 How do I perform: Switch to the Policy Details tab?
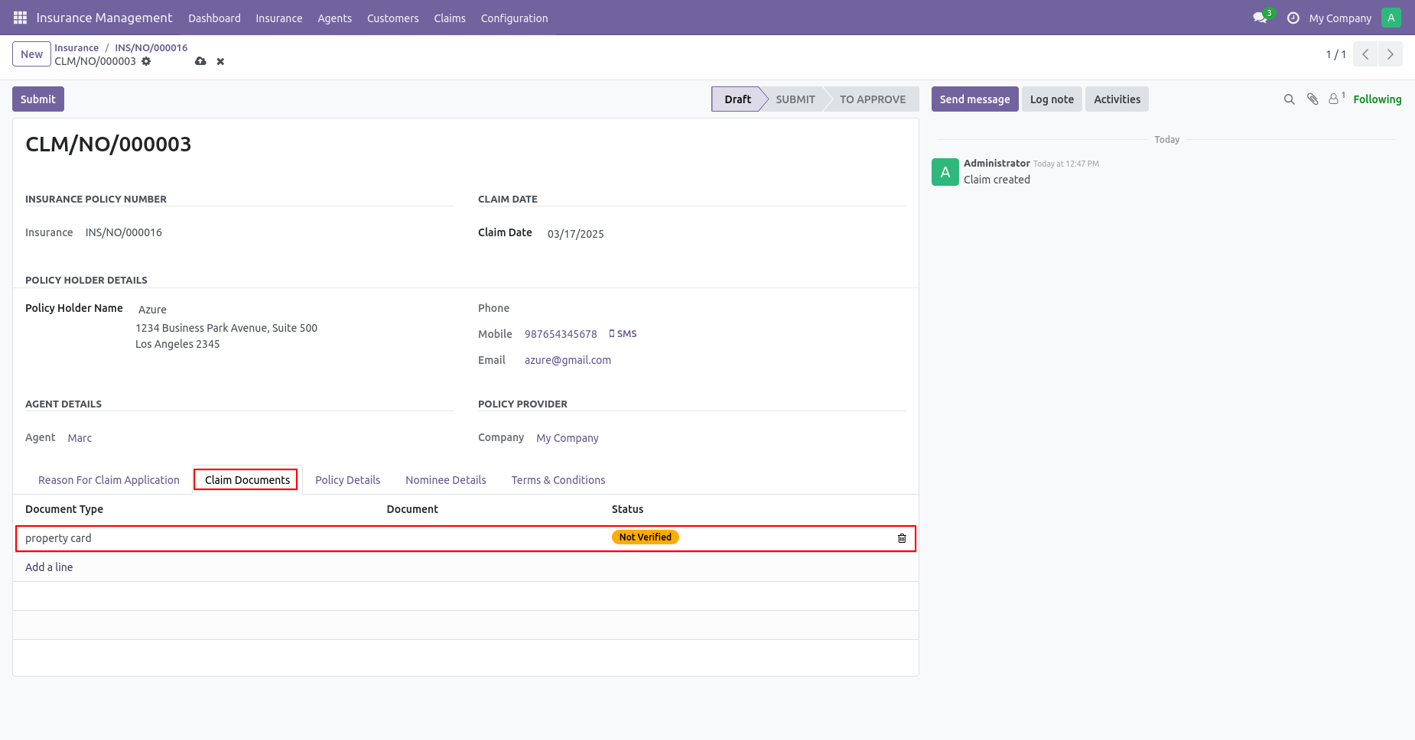point(347,480)
